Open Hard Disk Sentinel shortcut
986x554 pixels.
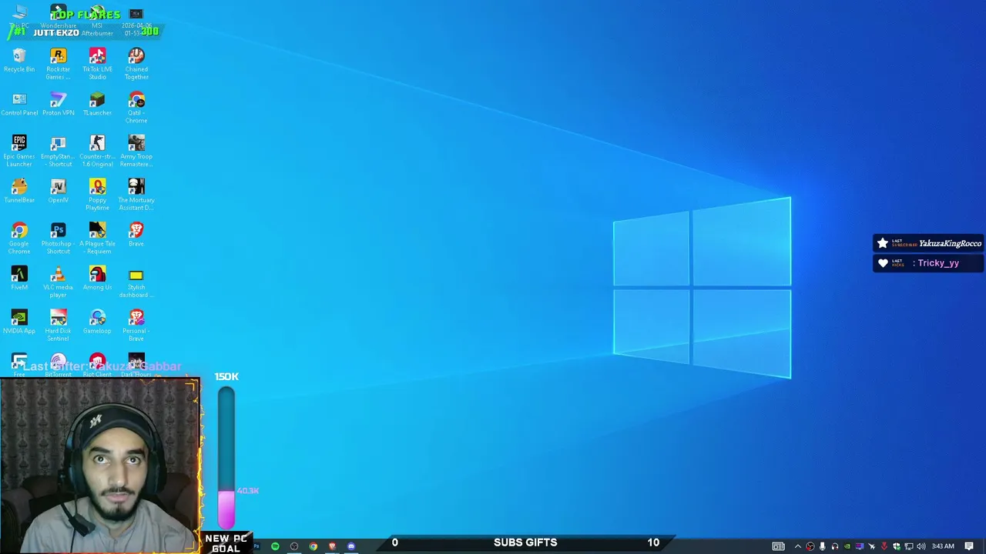pyautogui.click(x=58, y=325)
